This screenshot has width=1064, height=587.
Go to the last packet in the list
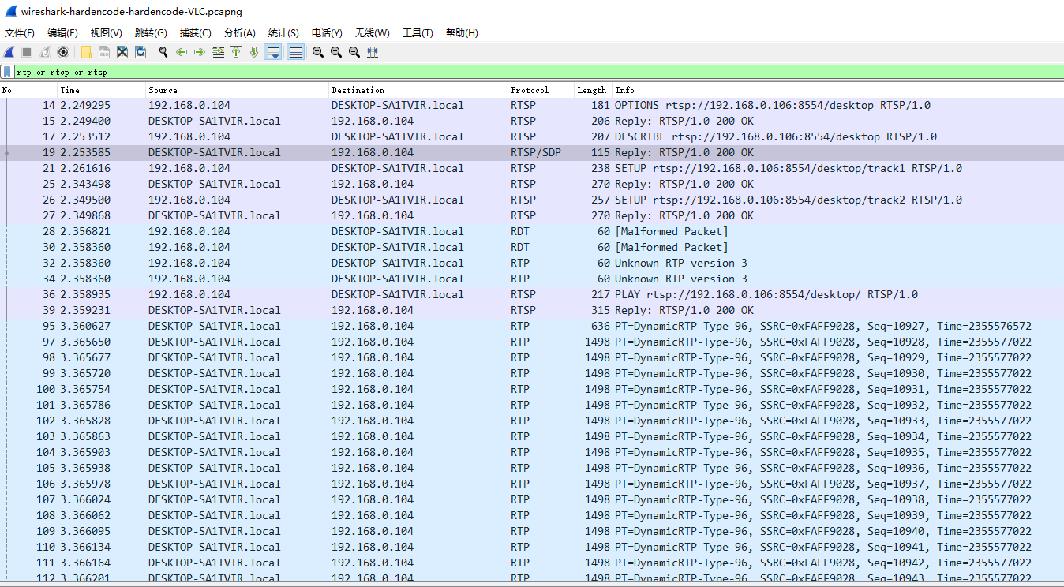pos(254,52)
